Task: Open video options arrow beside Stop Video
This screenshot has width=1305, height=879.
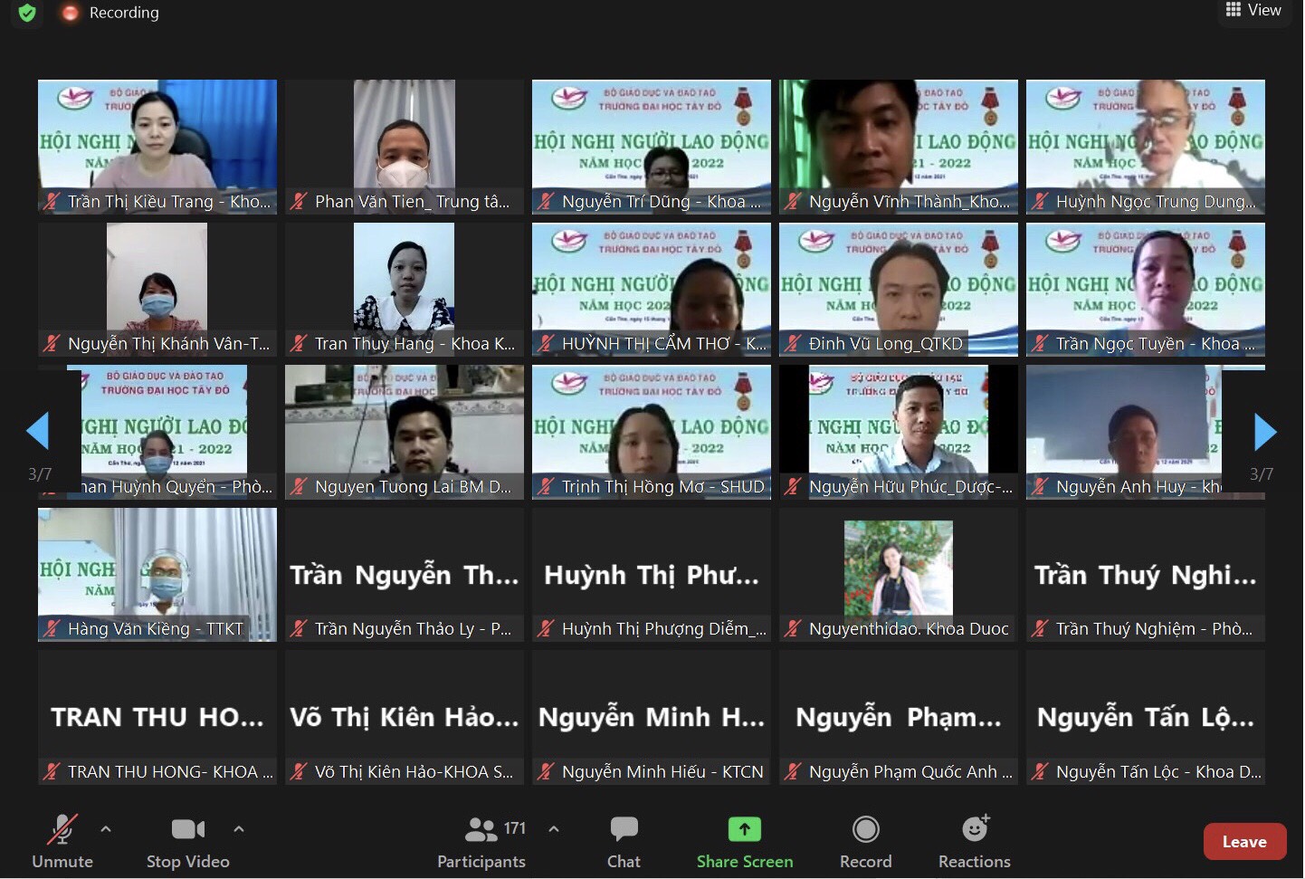Action: coord(239,828)
